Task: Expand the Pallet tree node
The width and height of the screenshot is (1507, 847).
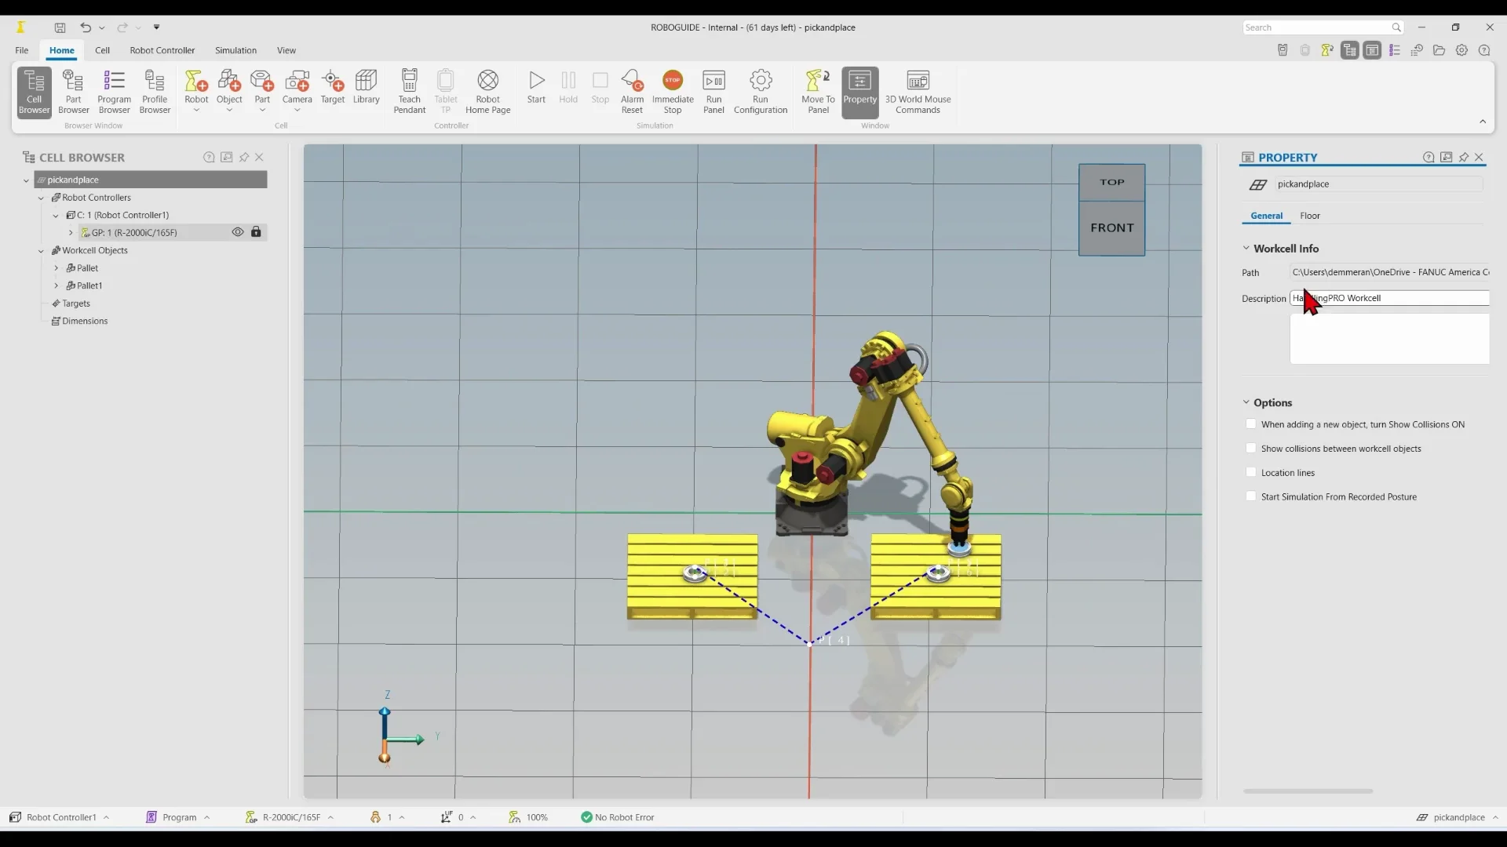Action: (56, 268)
